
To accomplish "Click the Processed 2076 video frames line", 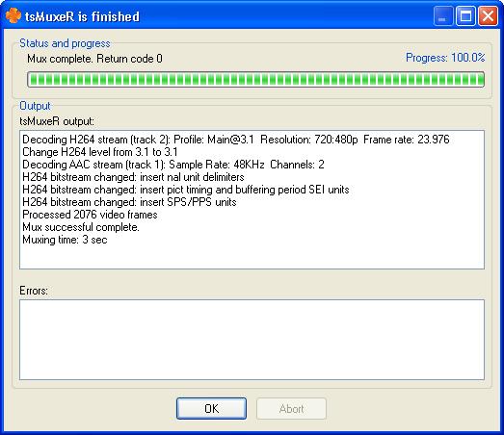I will point(90,215).
